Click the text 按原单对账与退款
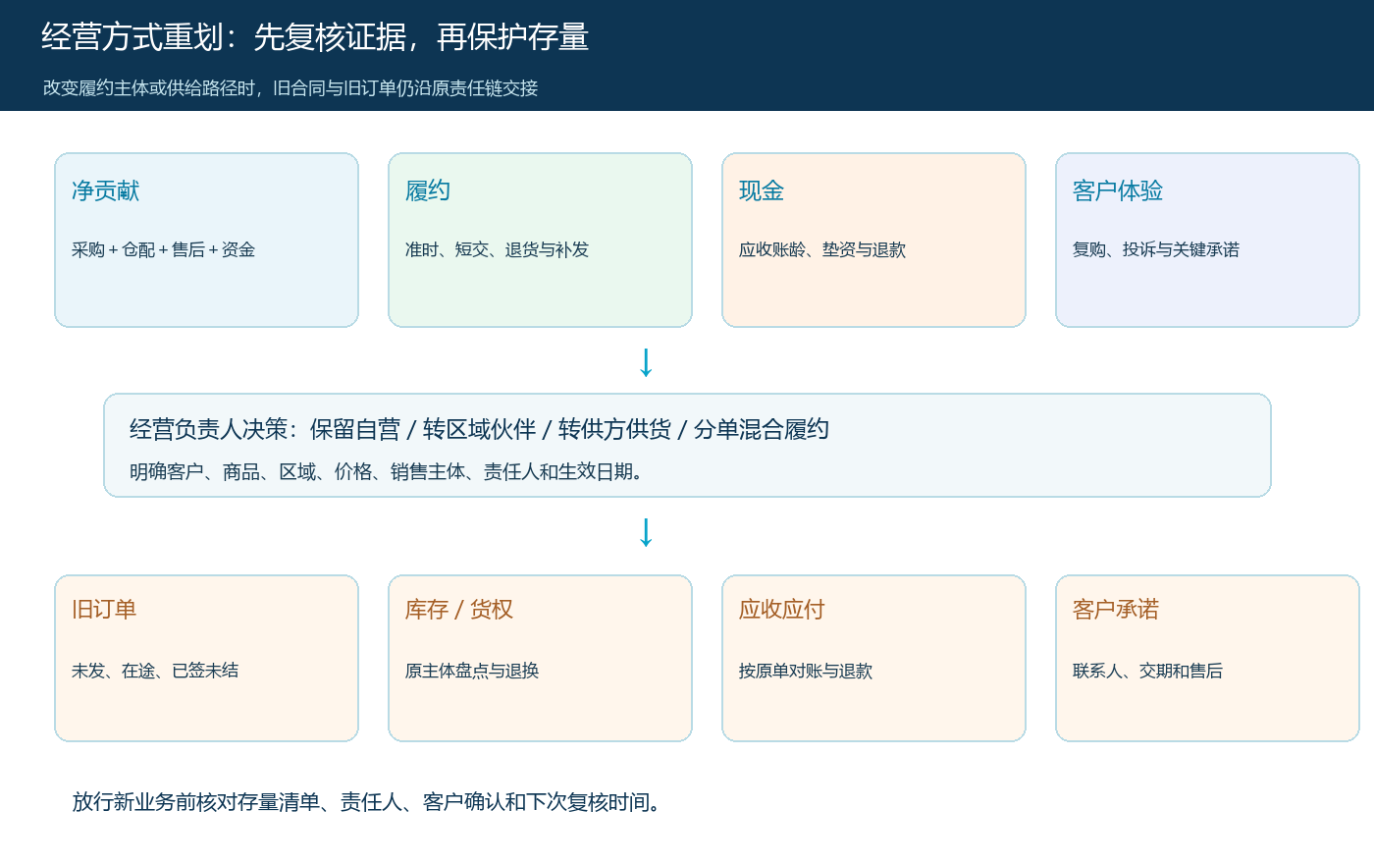This screenshot has width=1374, height=864. point(806,671)
